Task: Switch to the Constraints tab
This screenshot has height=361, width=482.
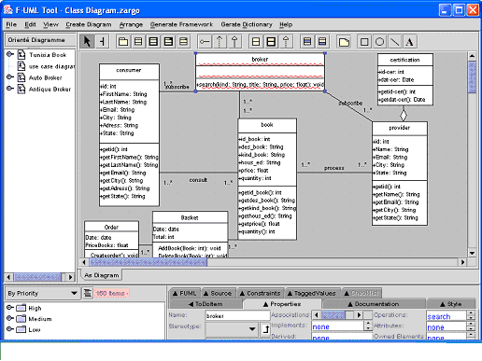Action: click(261, 293)
